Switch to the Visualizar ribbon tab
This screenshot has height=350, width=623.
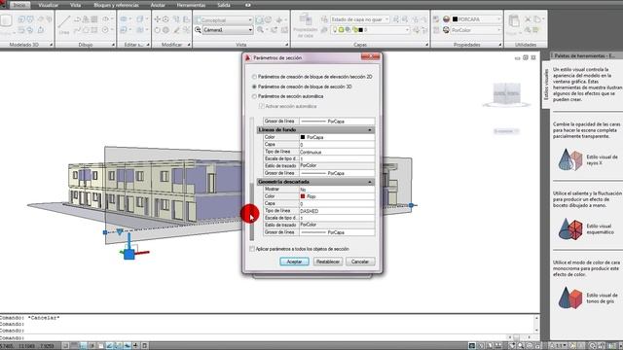49,5
